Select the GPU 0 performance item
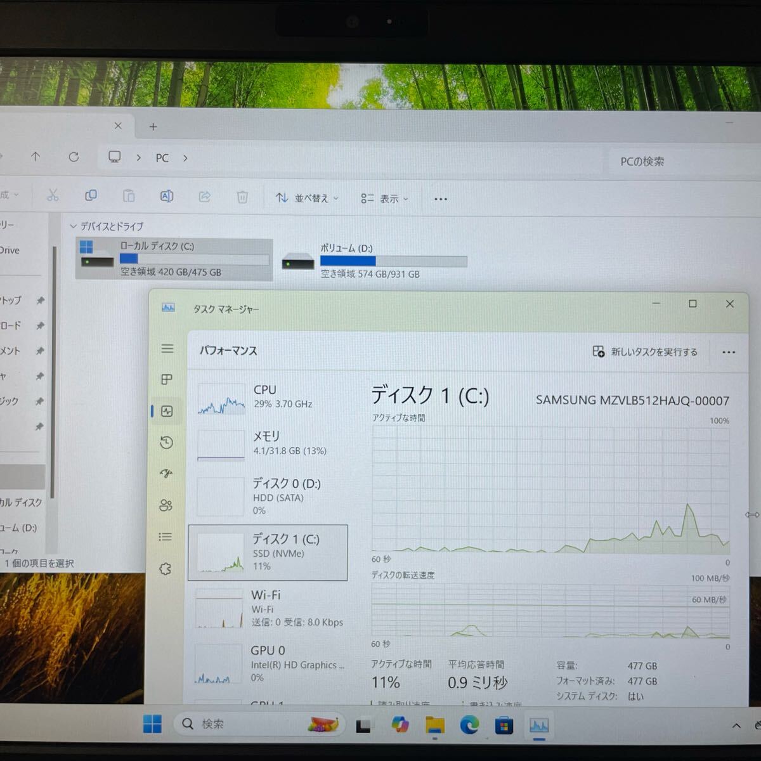Screen dimensions: 761x761 [x=268, y=663]
